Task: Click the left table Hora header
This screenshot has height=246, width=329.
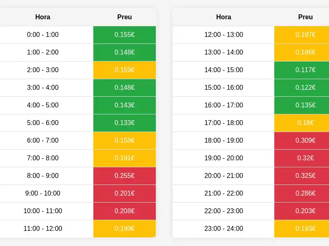Action: 43,17
